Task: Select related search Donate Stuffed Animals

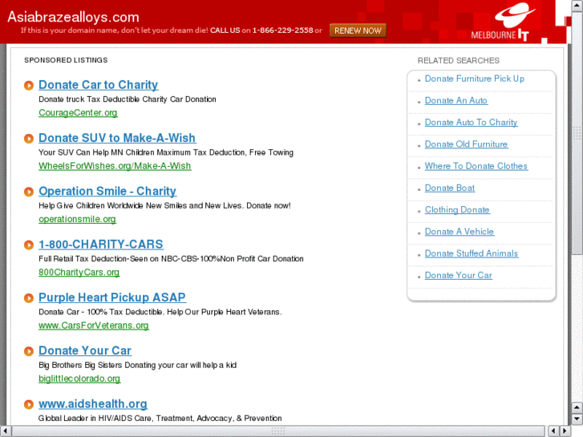Action: tap(472, 253)
